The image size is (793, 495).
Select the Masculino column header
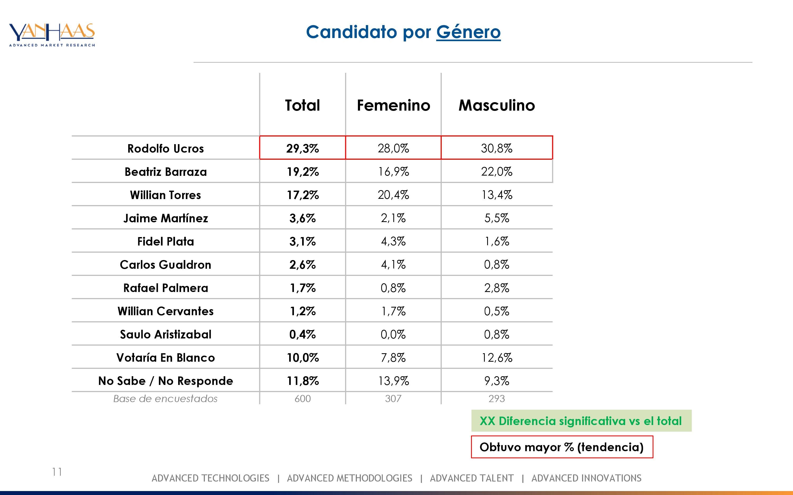pos(496,105)
